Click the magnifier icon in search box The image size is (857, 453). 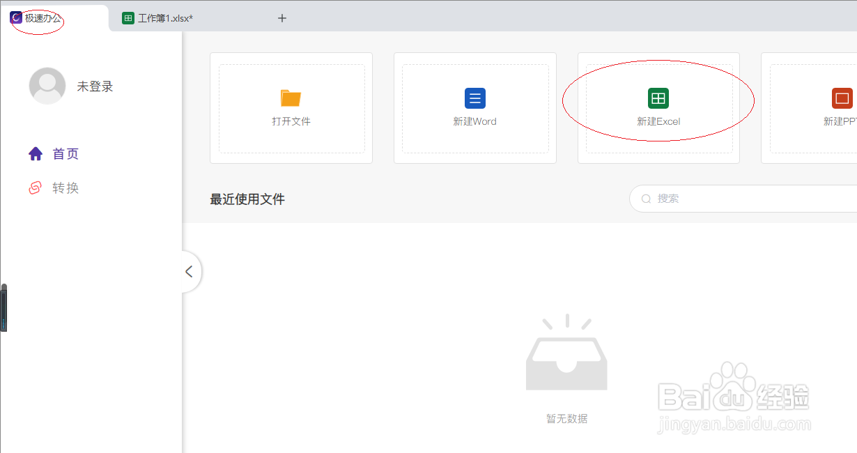pos(646,199)
